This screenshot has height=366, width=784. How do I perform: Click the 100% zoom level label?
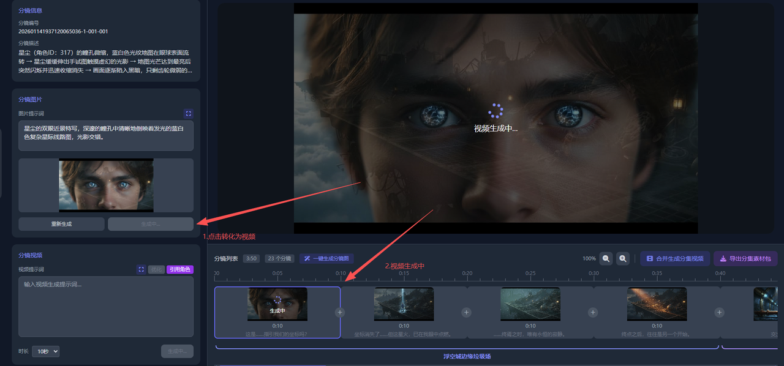589,259
